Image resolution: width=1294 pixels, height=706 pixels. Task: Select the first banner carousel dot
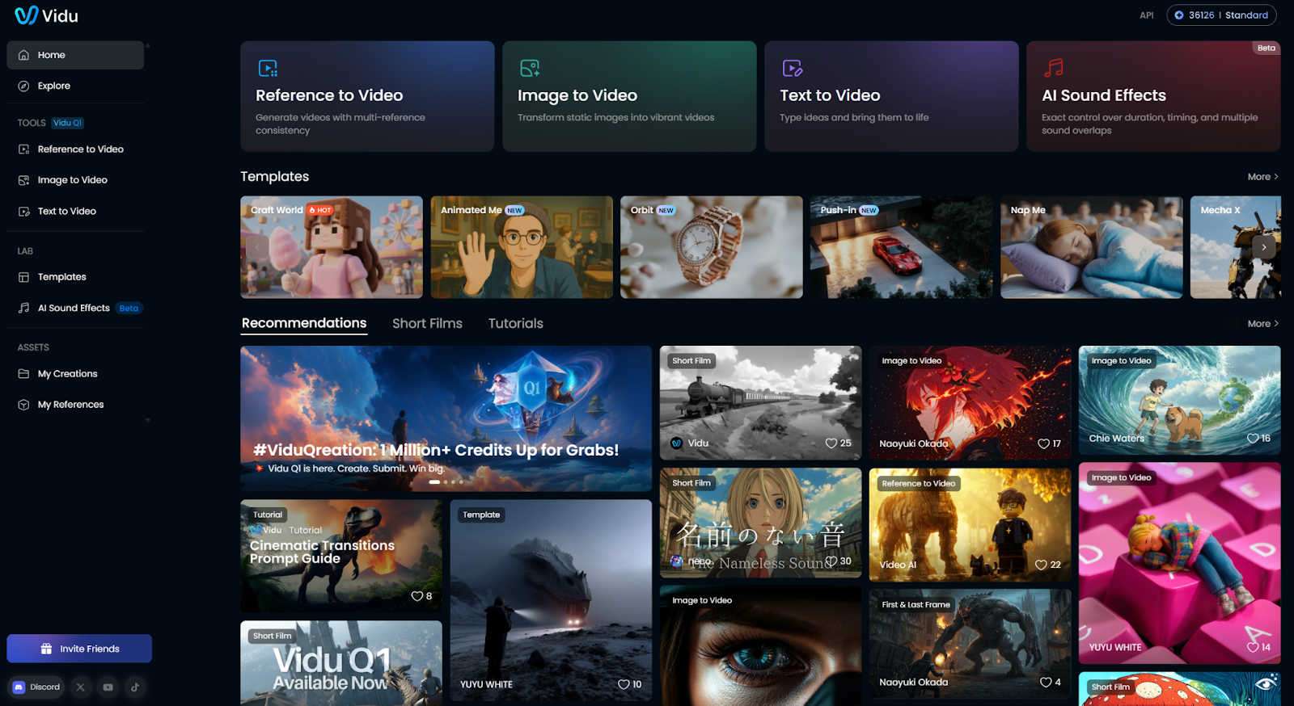(434, 482)
